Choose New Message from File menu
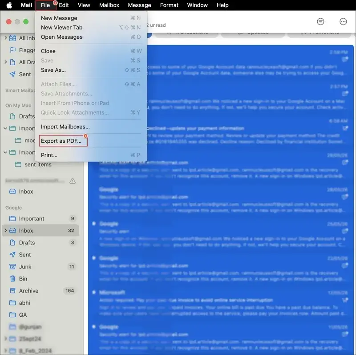The width and height of the screenshot is (356, 355). point(91,18)
